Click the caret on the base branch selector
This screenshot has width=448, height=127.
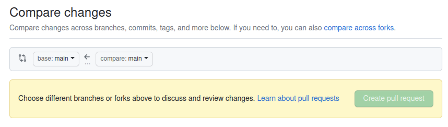click(73, 58)
